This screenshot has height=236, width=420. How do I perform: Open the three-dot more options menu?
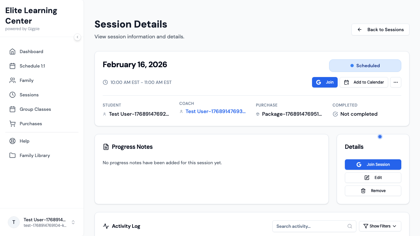point(395,82)
